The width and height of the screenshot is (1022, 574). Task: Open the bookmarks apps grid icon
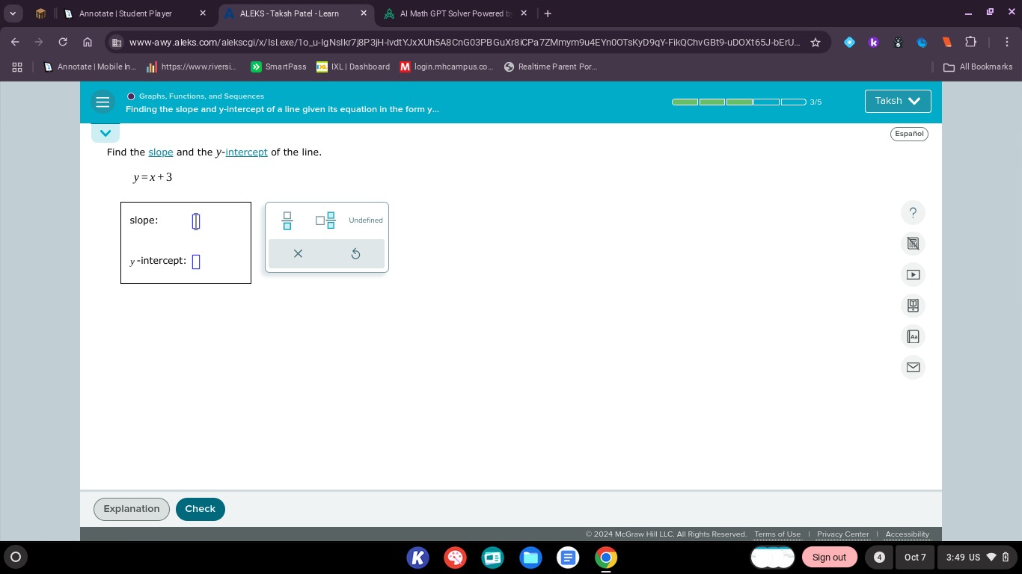pyautogui.click(x=16, y=67)
